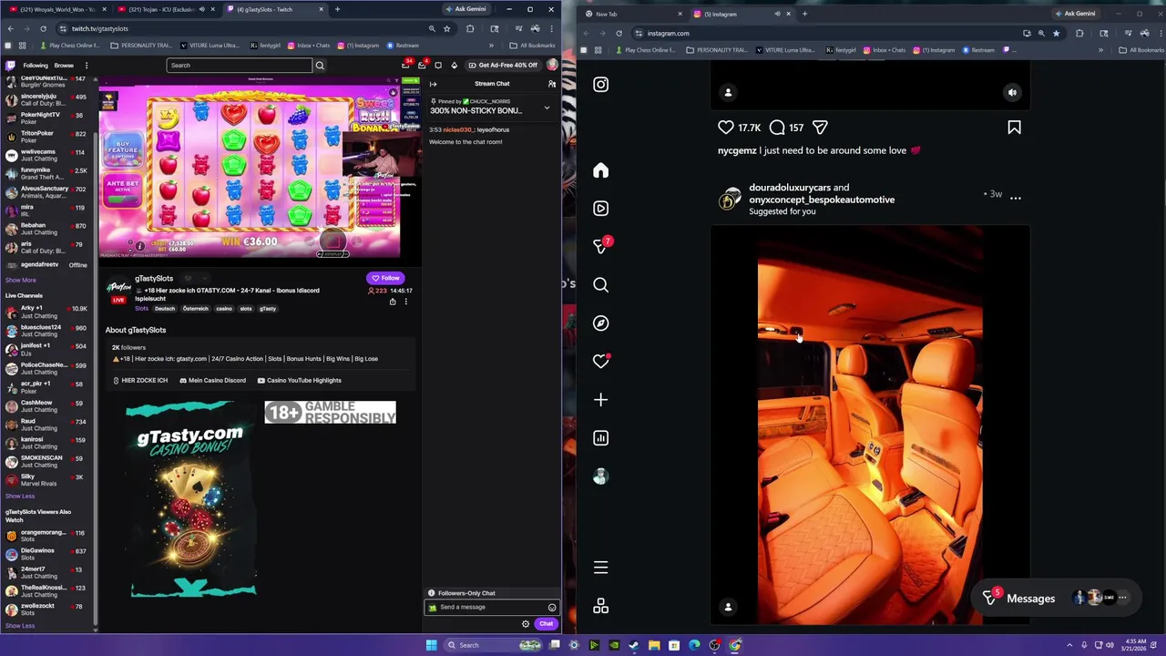This screenshot has height=656, width=1166.
Task: Open HIER ZOCKE ICH link
Action: click(x=140, y=381)
